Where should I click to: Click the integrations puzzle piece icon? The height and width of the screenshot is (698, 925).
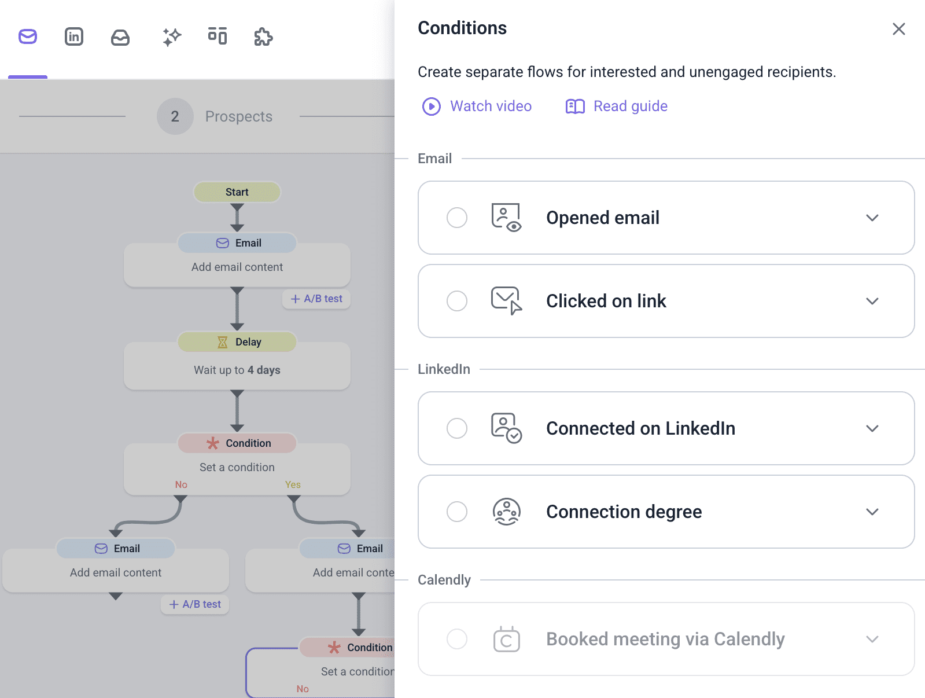tap(263, 37)
